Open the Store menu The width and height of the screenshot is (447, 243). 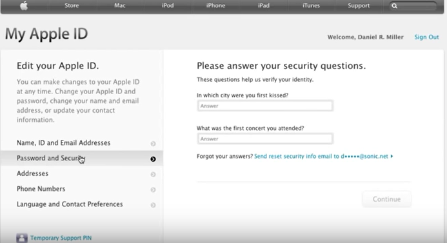coord(72,5)
